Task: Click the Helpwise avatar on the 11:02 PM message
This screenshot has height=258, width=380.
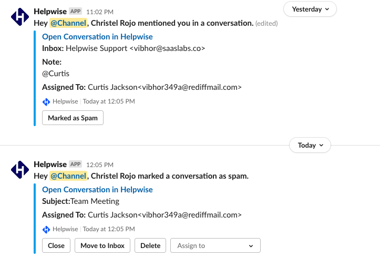Action: coord(20,17)
